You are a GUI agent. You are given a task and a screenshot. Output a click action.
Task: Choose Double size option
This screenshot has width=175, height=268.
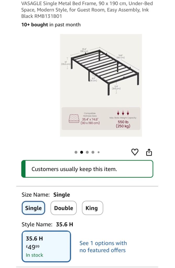click(64, 208)
